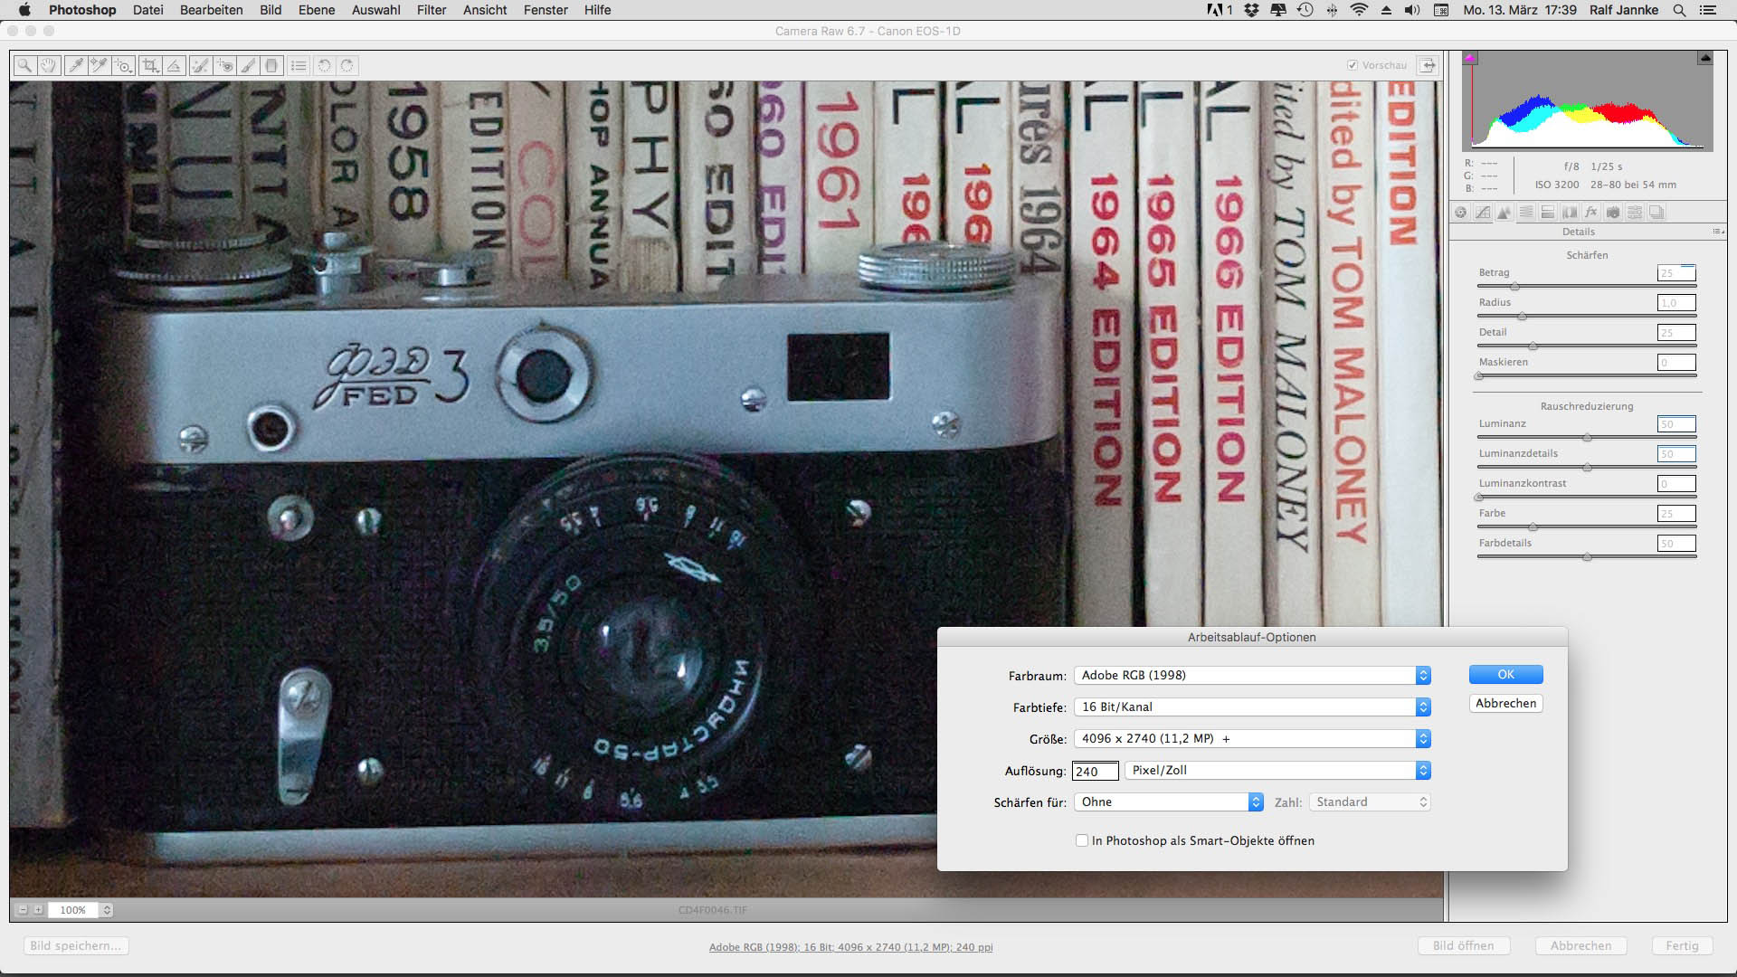Toggle the Vorschau preview checkbox
Viewport: 1737px width, 977px height.
click(1353, 65)
